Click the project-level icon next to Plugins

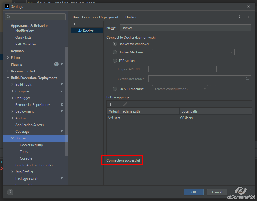click(62, 64)
